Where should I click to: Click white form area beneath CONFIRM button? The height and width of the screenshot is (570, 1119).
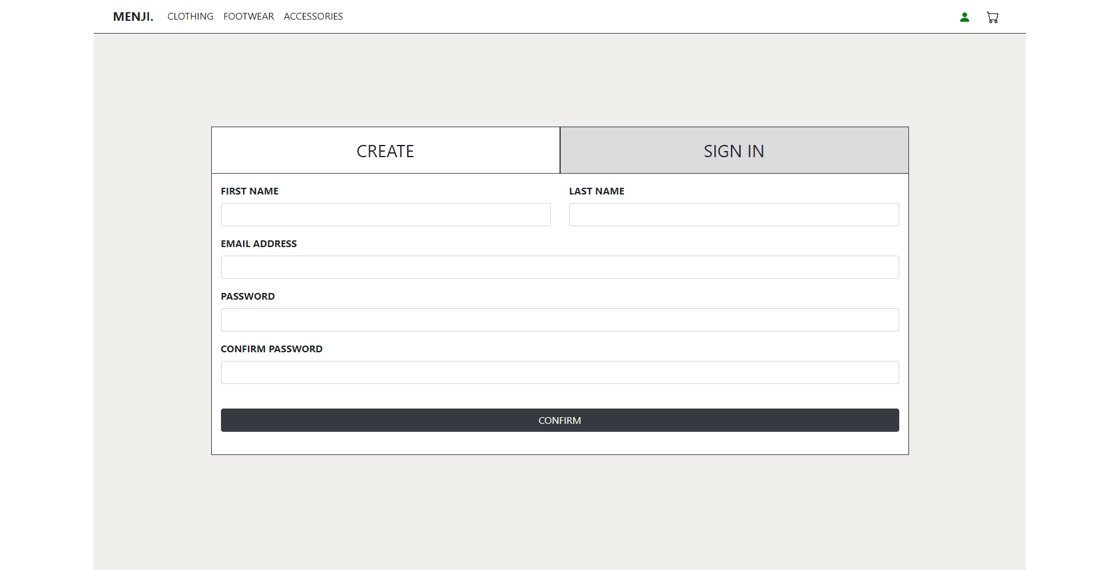[x=559, y=443]
